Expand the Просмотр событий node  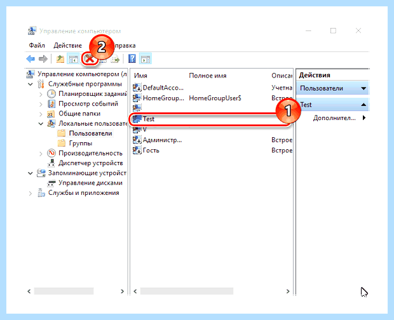(x=41, y=104)
